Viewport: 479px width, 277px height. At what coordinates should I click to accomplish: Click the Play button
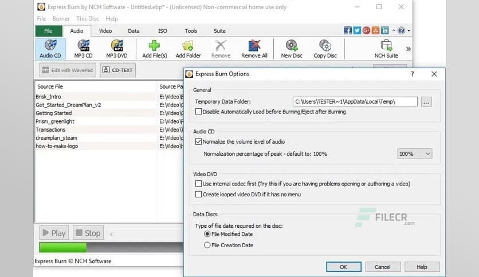pyautogui.click(x=54, y=233)
